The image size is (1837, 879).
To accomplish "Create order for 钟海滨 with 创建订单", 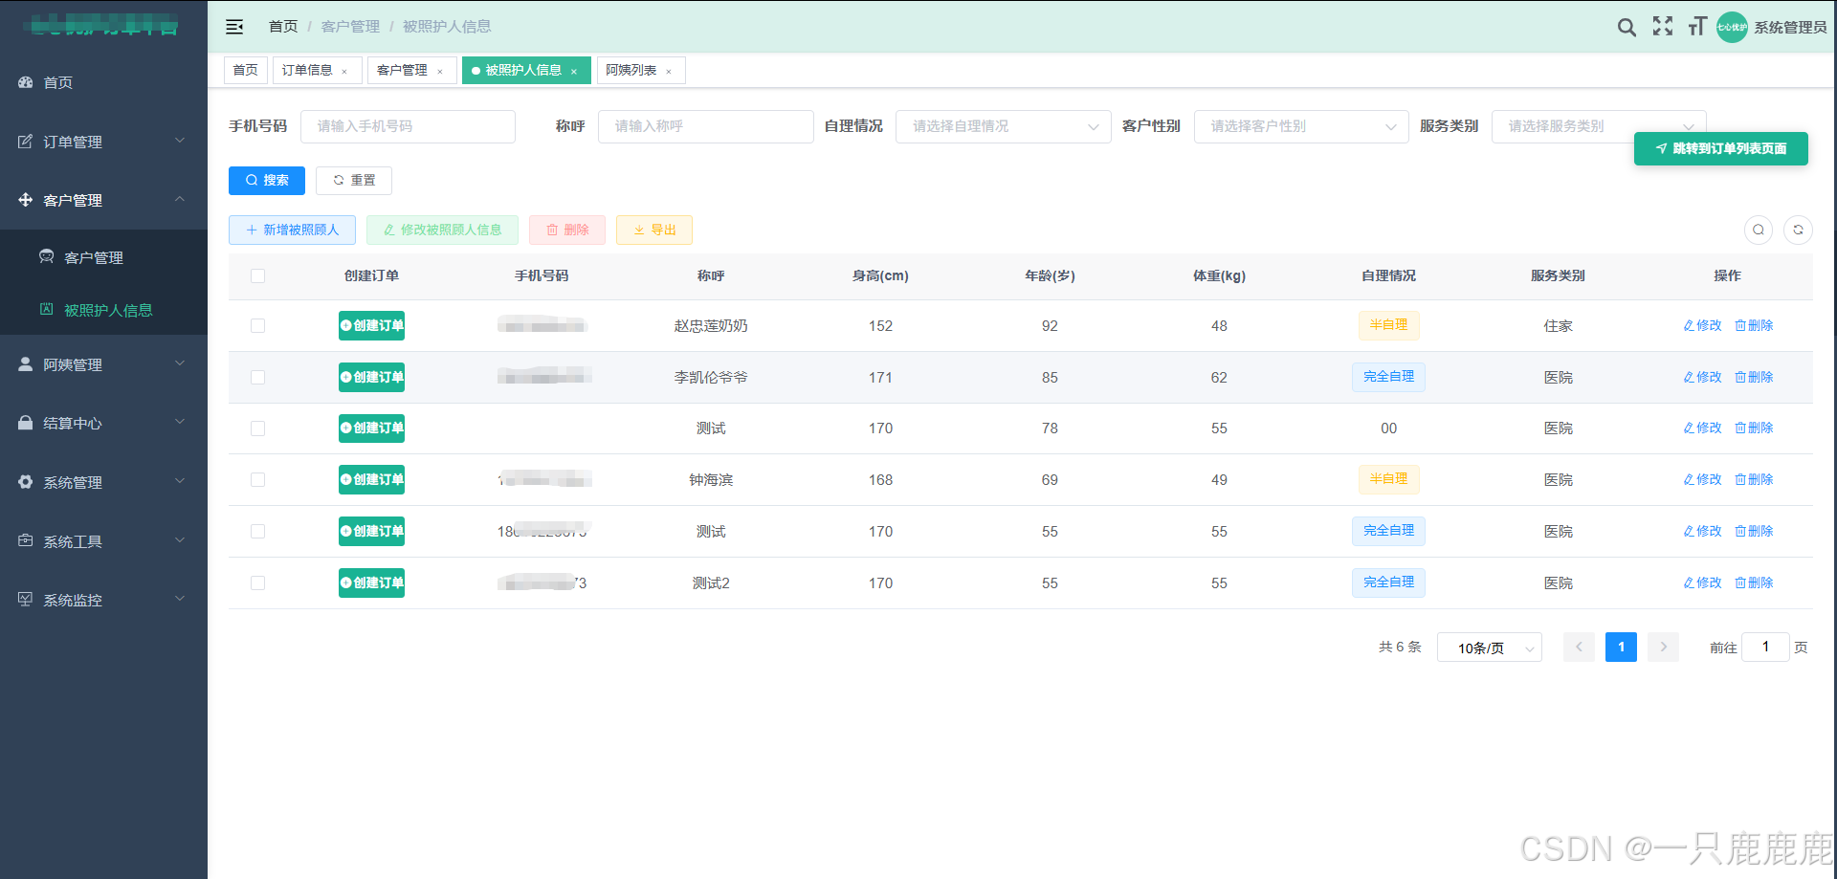I will (371, 479).
